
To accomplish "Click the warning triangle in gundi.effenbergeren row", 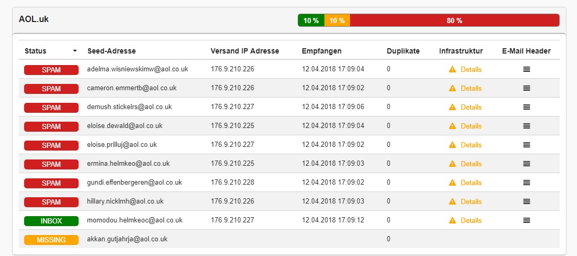I will (x=452, y=183).
